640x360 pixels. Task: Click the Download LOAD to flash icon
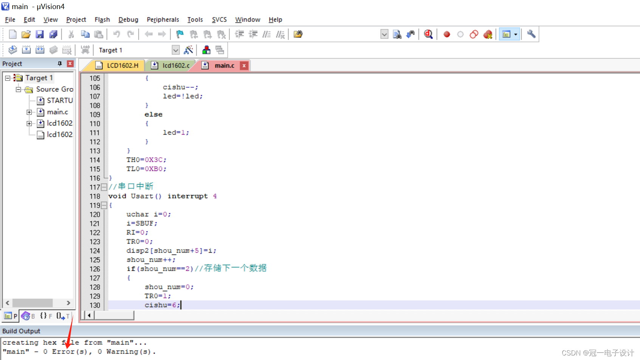coord(85,50)
